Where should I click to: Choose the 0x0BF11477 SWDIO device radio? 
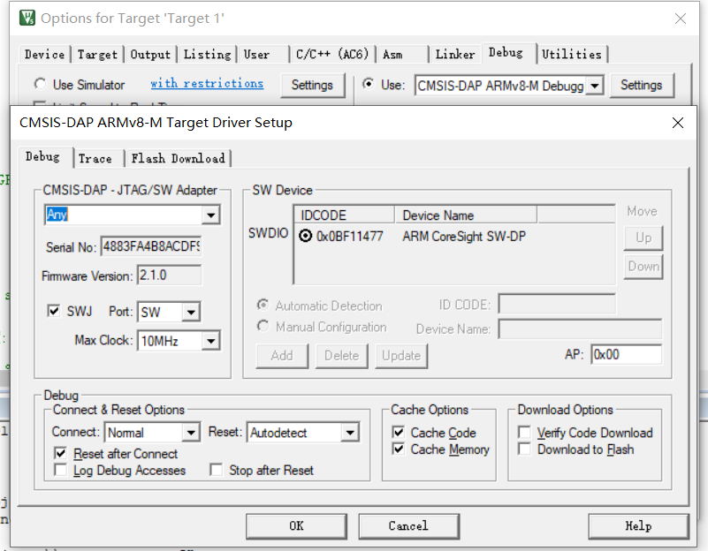click(x=305, y=236)
